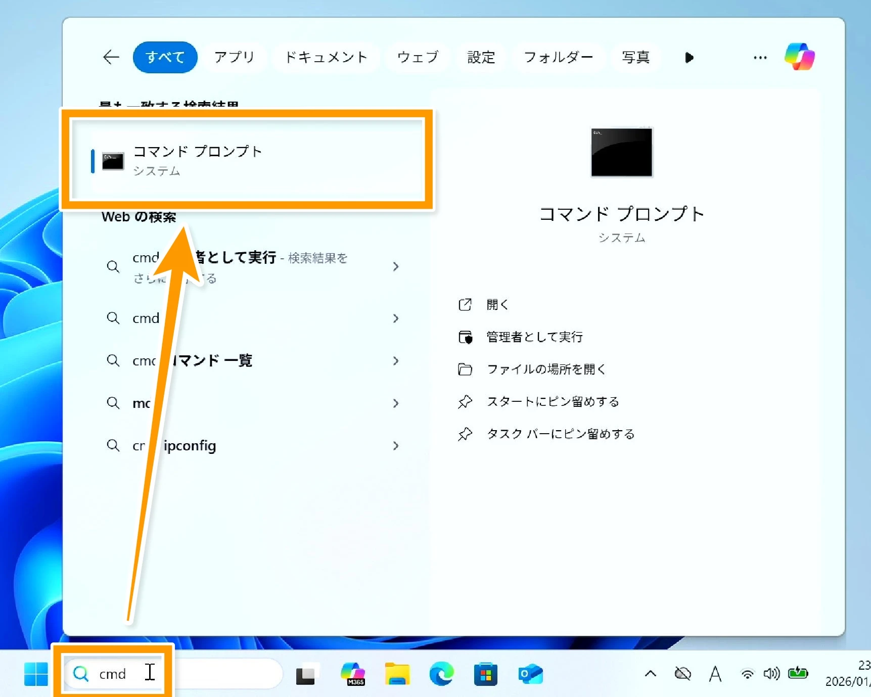Show hidden icons in system tray
The height and width of the screenshot is (697, 871).
pyautogui.click(x=651, y=674)
